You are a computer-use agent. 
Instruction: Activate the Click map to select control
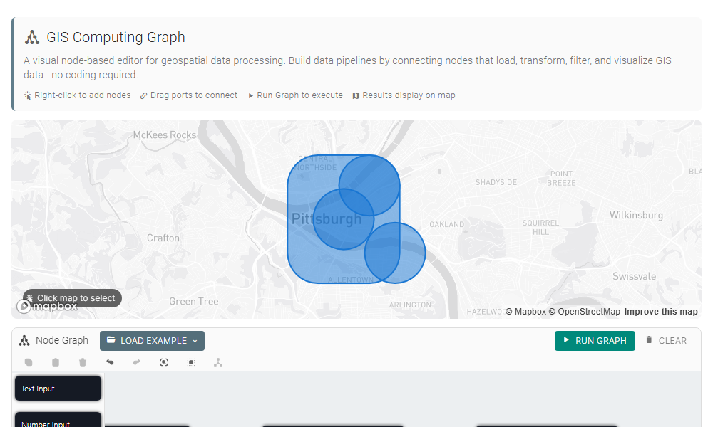tap(71, 297)
